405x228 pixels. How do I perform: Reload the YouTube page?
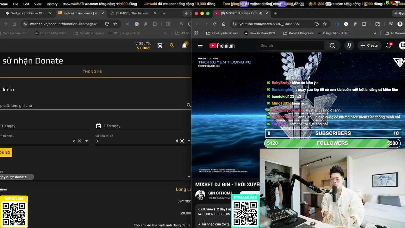(x=215, y=24)
